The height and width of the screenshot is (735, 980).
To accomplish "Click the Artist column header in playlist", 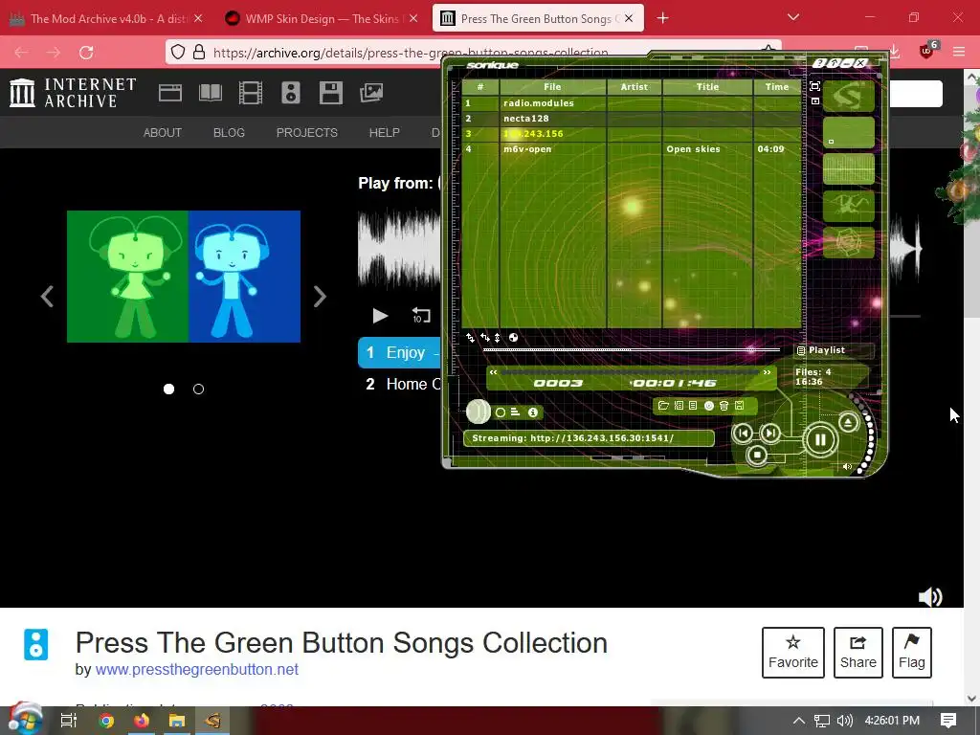I will click(x=635, y=87).
